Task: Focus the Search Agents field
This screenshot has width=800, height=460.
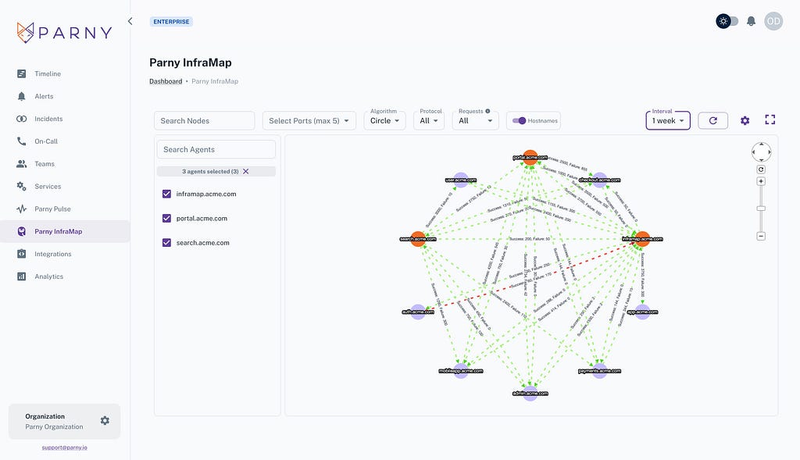Action: (x=216, y=149)
